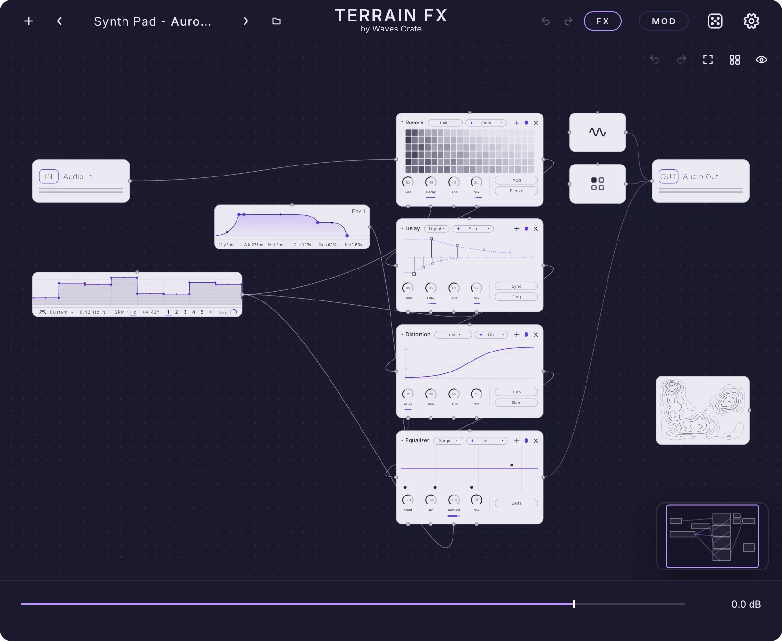
Task: Toggle the Reverb power dot
Action: click(x=526, y=123)
